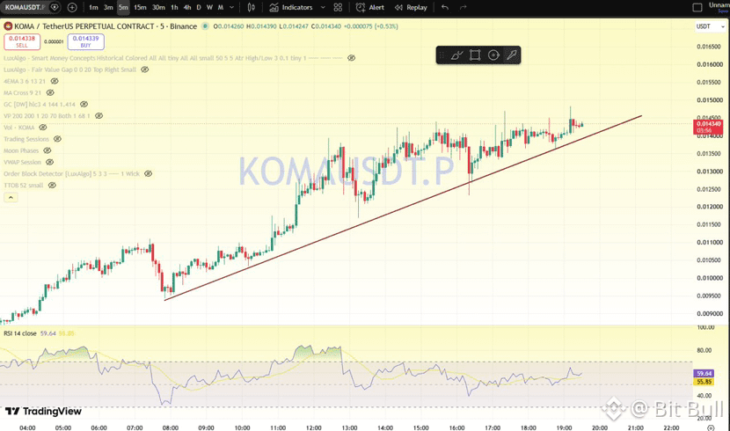Expand the favorite indicators dropdown arrow
Viewport: 730px width, 431px height.
(323, 7)
